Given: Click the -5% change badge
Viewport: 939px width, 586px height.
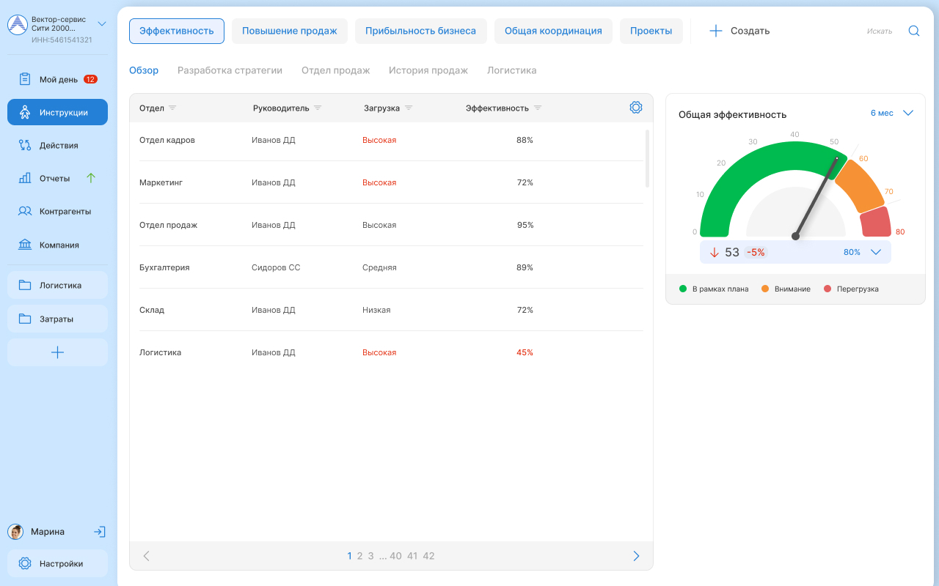Looking at the screenshot, I should 756,252.
